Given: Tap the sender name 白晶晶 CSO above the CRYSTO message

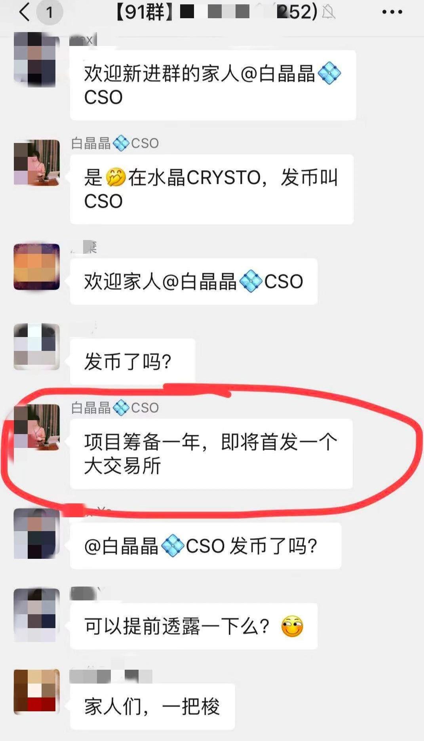Looking at the screenshot, I should (x=115, y=143).
